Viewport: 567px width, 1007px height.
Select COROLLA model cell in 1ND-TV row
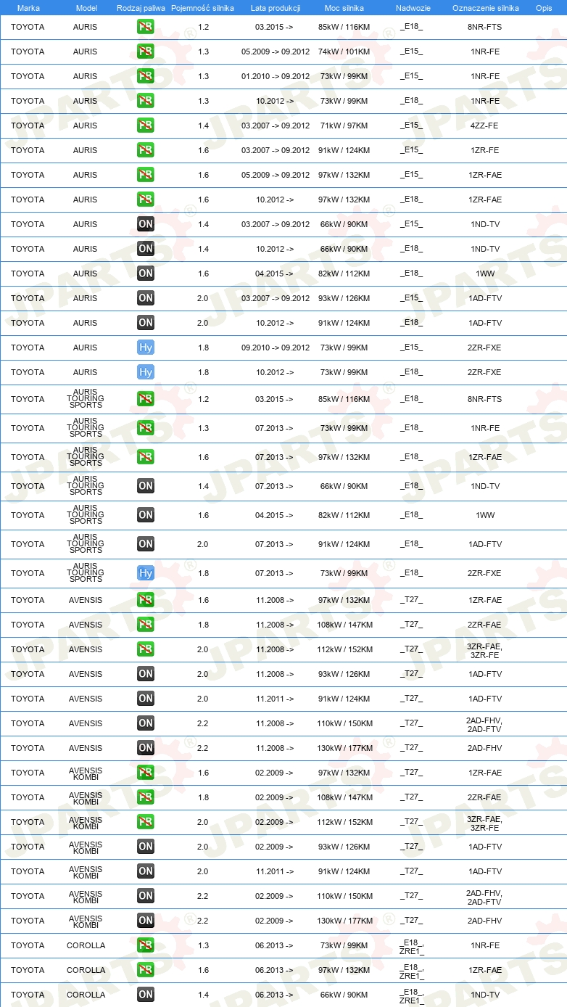(86, 995)
